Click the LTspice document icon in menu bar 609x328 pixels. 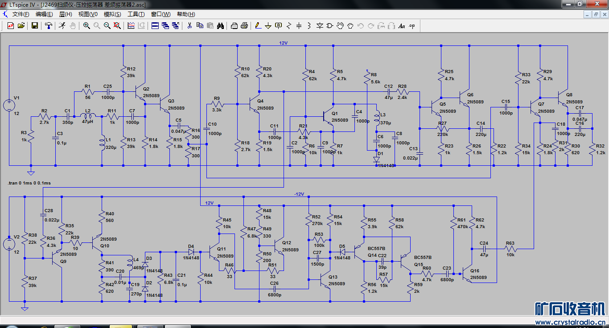(x=5, y=14)
